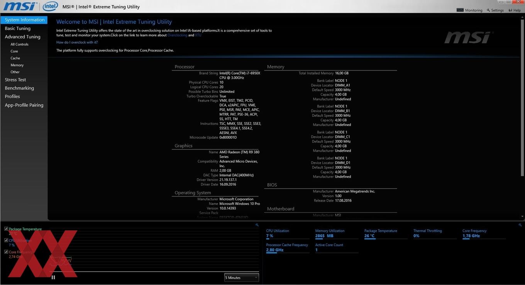The width and height of the screenshot is (525, 285).
Task: Select System Information in the sidebar
Action: pyautogui.click(x=24, y=20)
